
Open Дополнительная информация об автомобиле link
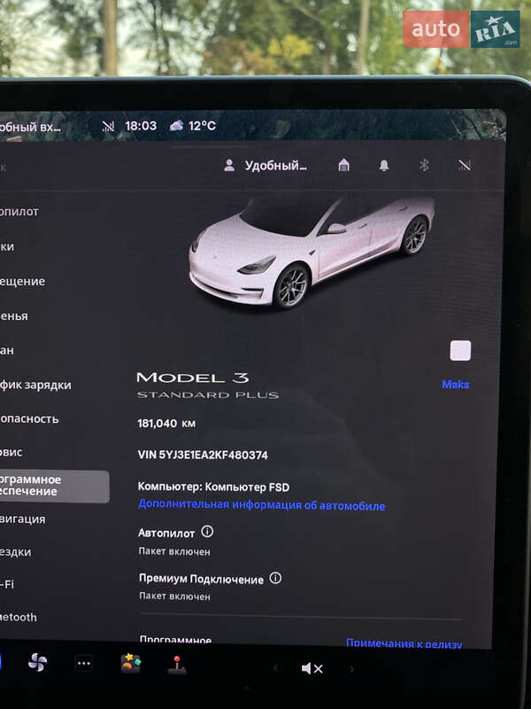pos(261,505)
